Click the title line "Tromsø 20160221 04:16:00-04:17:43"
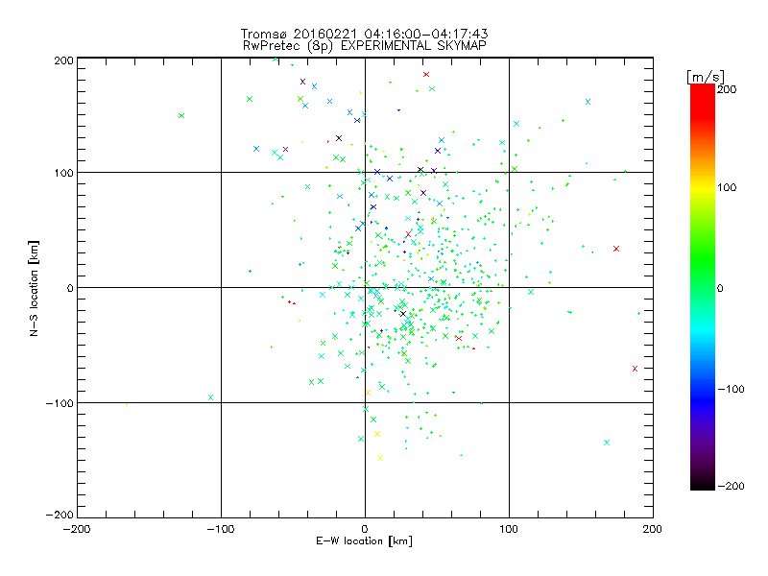 tap(364, 34)
